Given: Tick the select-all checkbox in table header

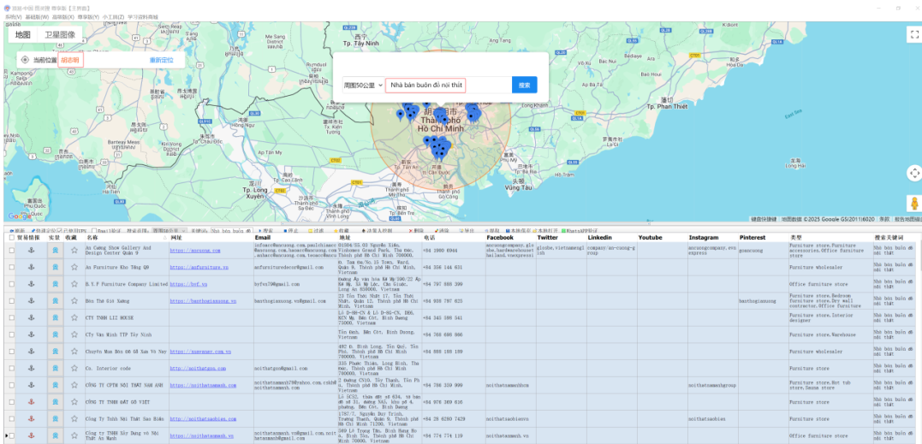Looking at the screenshot, I should [11, 237].
